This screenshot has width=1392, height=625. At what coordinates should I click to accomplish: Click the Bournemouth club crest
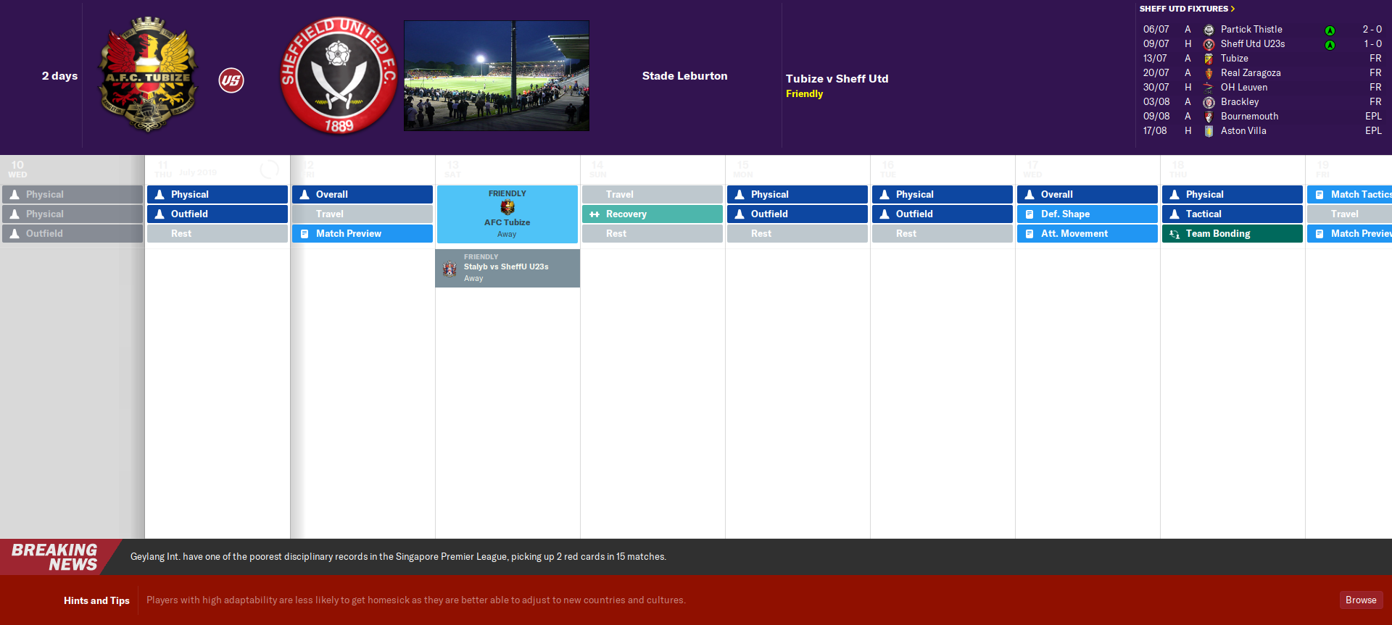[1209, 117]
